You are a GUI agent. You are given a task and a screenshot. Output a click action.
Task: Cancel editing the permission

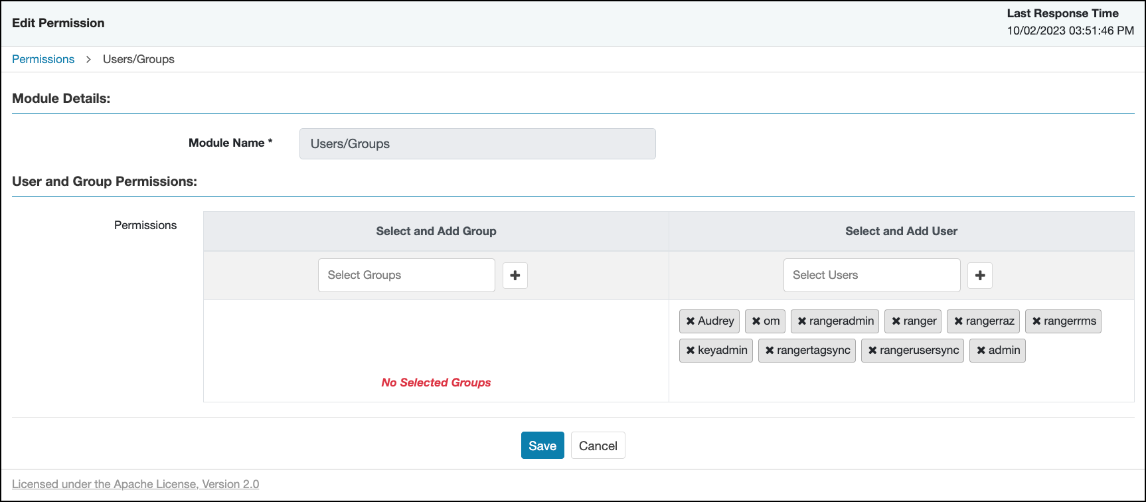598,446
